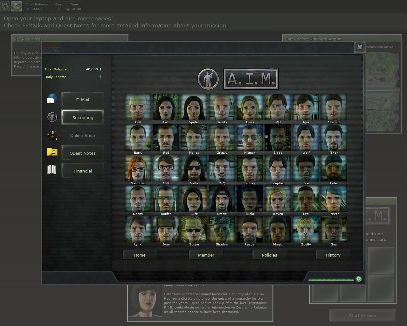Click the E-Mail envelope globe icon
Screen dimensions: 407x326
52,99
